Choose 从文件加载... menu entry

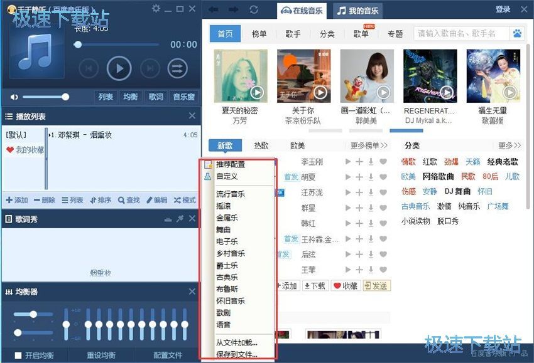(237, 342)
